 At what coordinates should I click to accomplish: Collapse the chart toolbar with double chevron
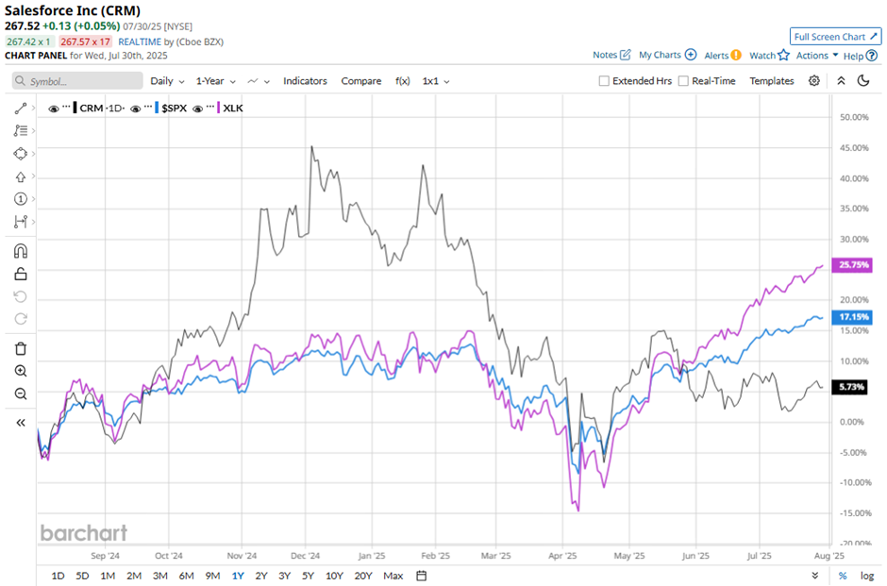841,81
